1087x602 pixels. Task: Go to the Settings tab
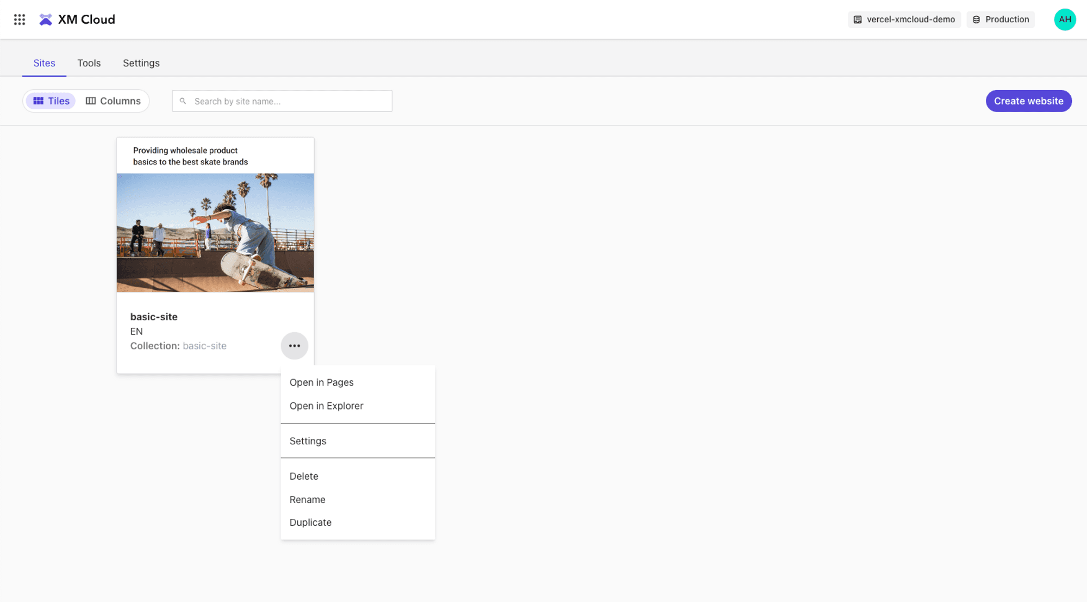point(141,63)
